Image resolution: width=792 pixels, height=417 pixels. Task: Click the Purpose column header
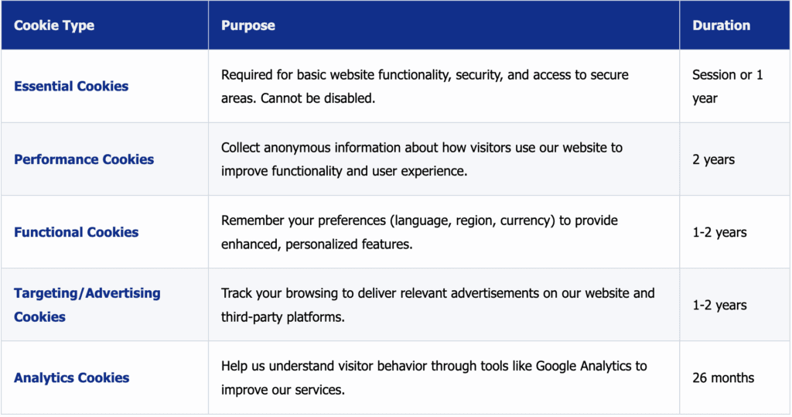click(x=248, y=26)
